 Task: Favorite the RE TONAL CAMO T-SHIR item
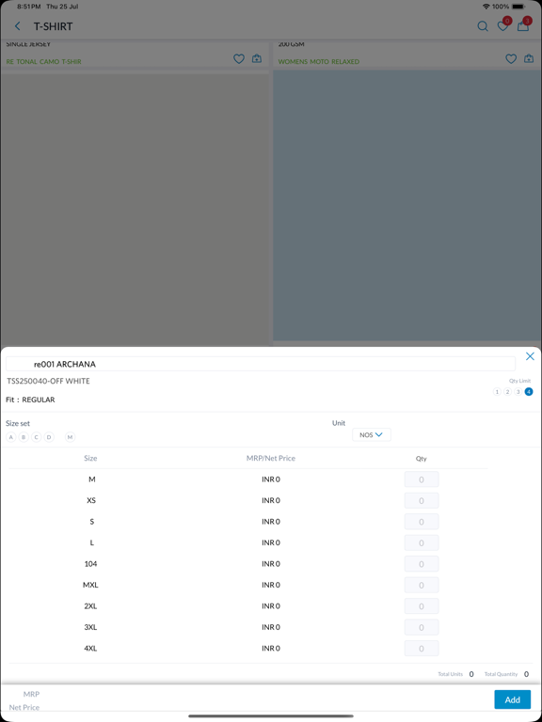pos(239,59)
